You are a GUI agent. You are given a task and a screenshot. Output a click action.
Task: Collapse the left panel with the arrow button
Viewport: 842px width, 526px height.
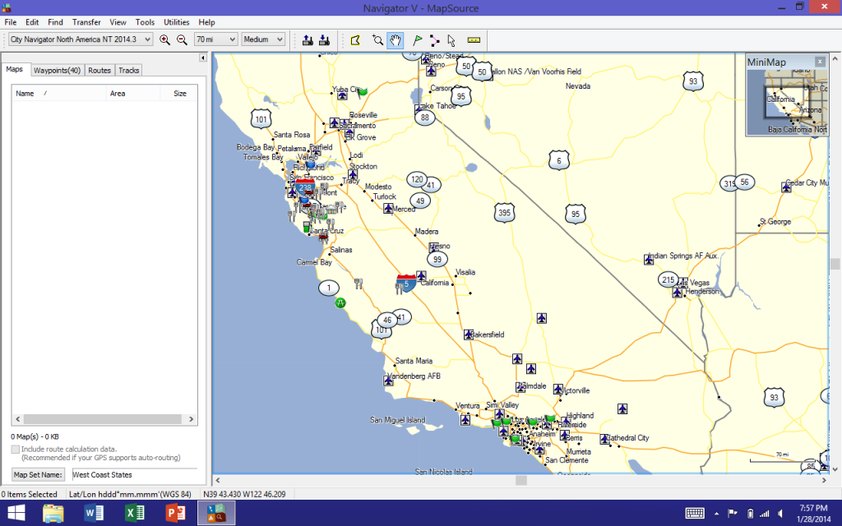pyautogui.click(x=202, y=58)
